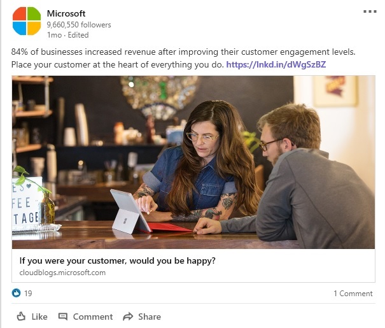Image resolution: width=385 pixels, height=328 pixels.
Task: Click the blue like reaction badge
Action: pyautogui.click(x=17, y=293)
